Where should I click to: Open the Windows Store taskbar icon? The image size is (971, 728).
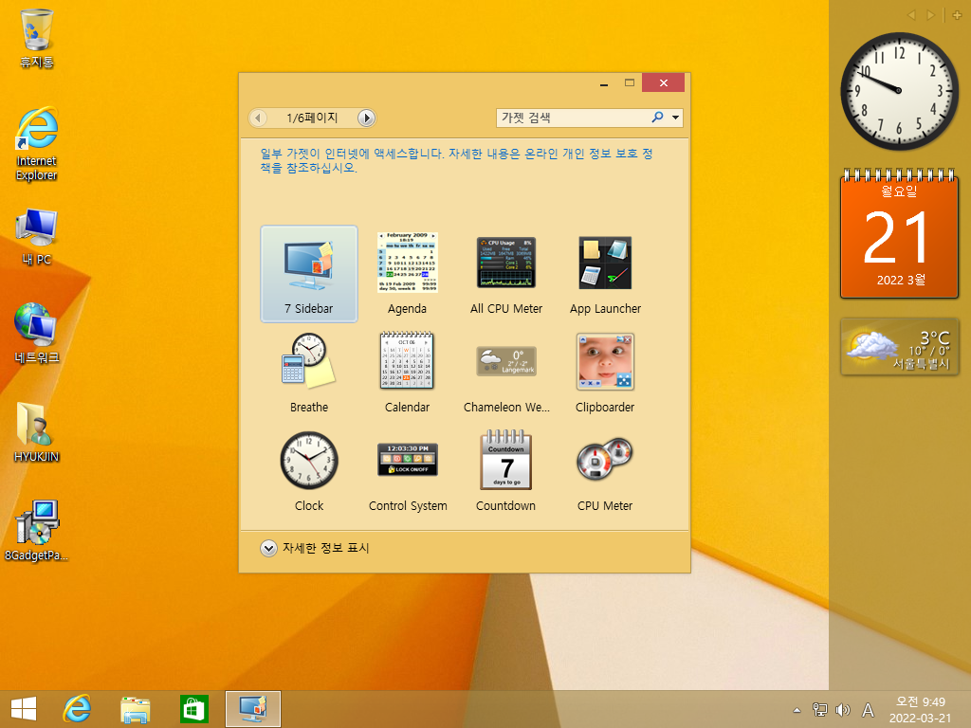click(x=193, y=709)
